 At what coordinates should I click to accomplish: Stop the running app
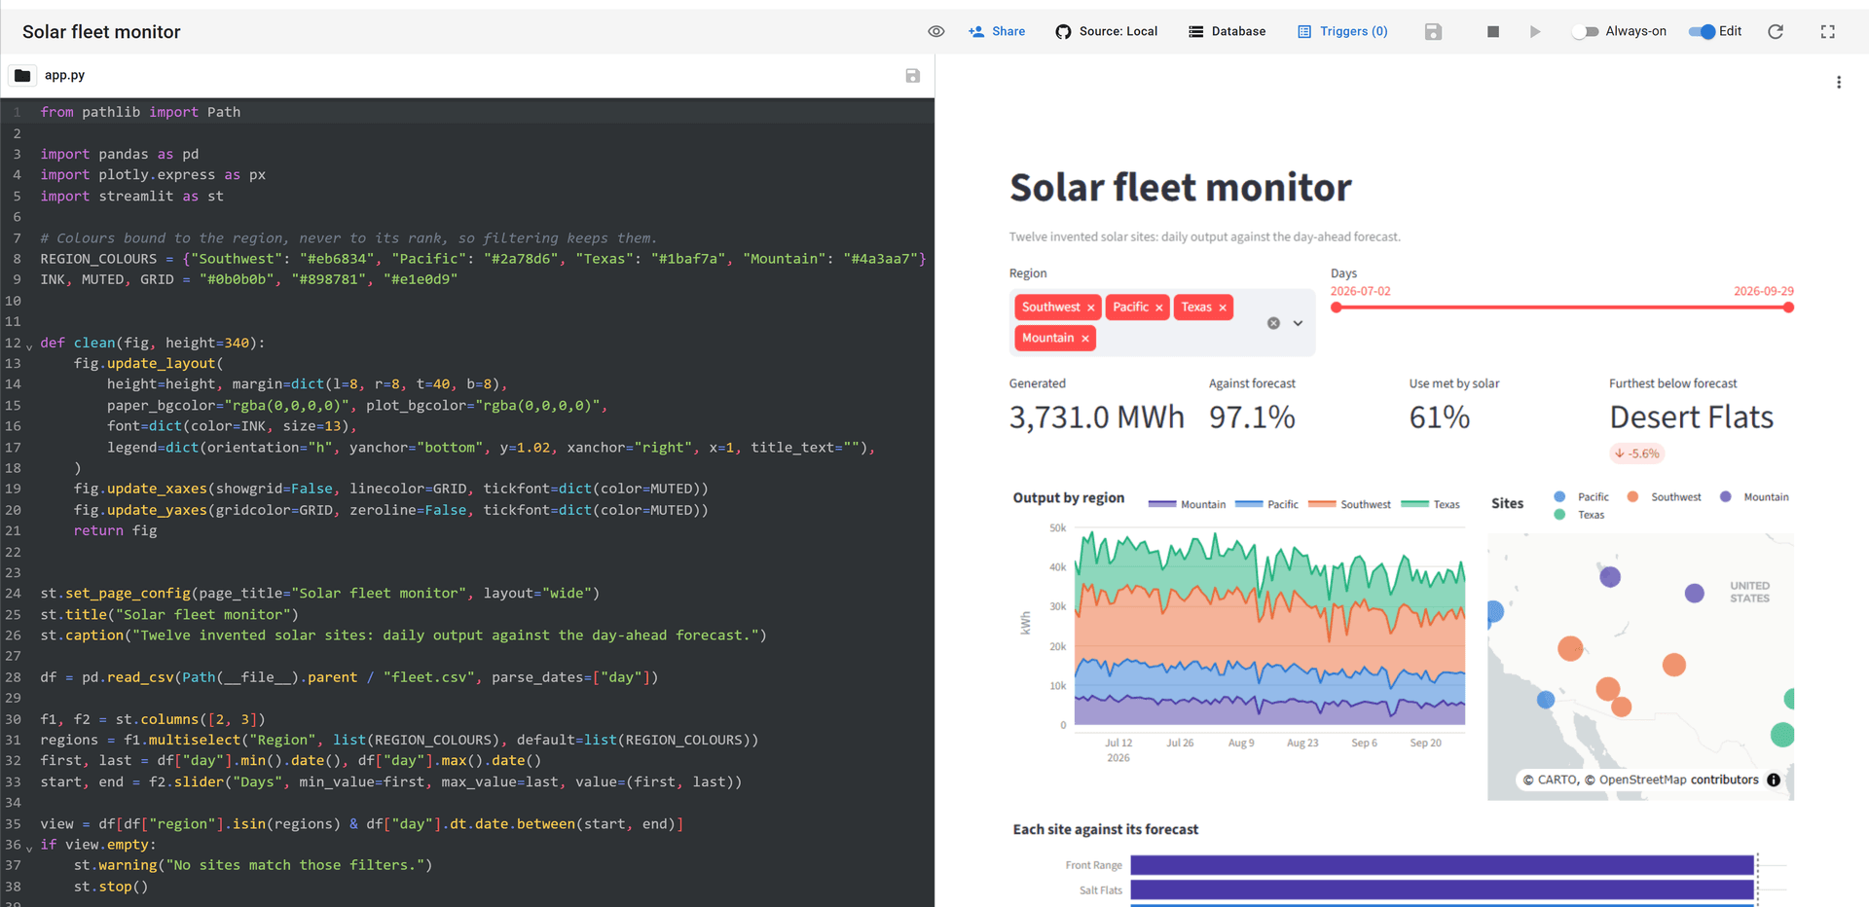pyautogui.click(x=1492, y=31)
